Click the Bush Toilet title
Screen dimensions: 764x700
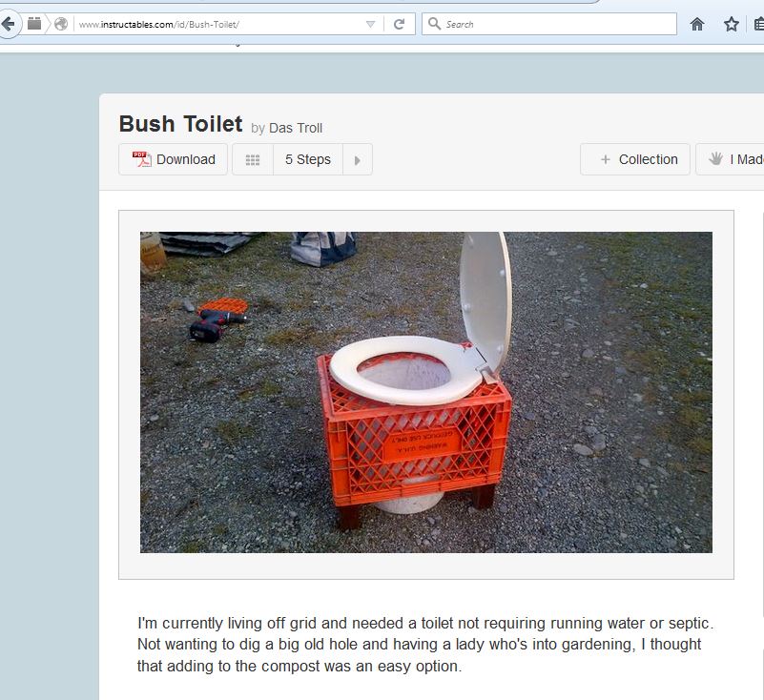181,124
